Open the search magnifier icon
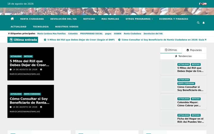 (198, 23)
